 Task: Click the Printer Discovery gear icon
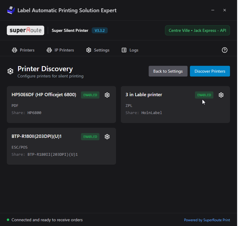pyautogui.click(x=10, y=71)
